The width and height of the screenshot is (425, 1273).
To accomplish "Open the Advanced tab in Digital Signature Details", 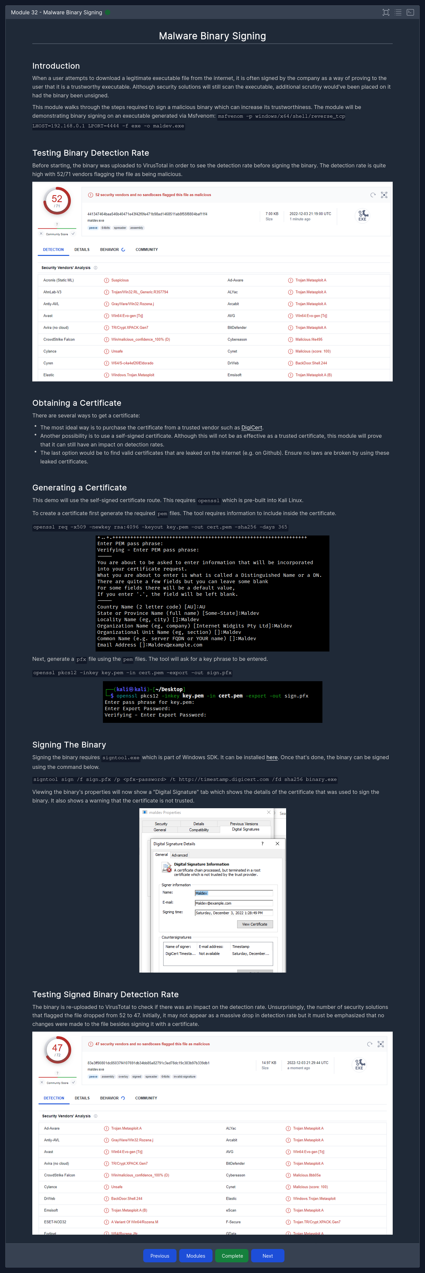I will [180, 855].
